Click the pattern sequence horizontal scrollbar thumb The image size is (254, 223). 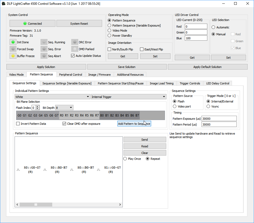pos(36,204)
